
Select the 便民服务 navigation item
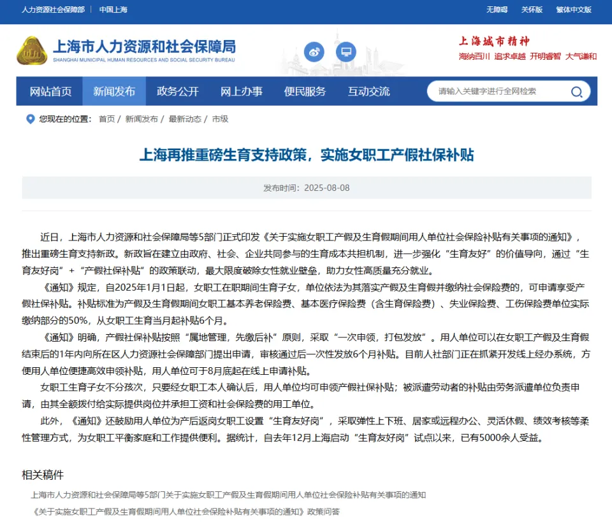coord(305,91)
